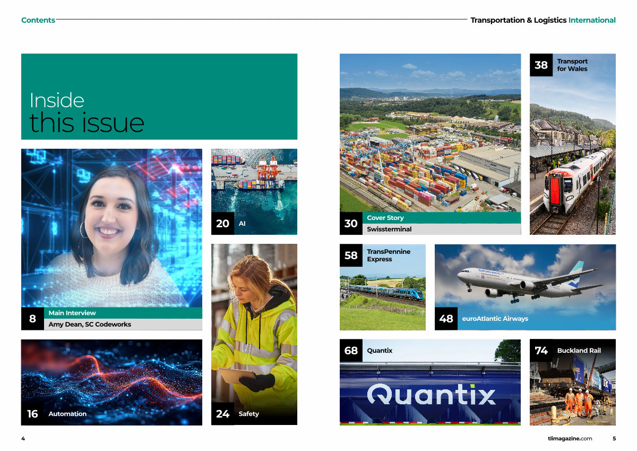The image size is (637, 451).
Task: Click the page number 16 box
Action: pyautogui.click(x=32, y=414)
